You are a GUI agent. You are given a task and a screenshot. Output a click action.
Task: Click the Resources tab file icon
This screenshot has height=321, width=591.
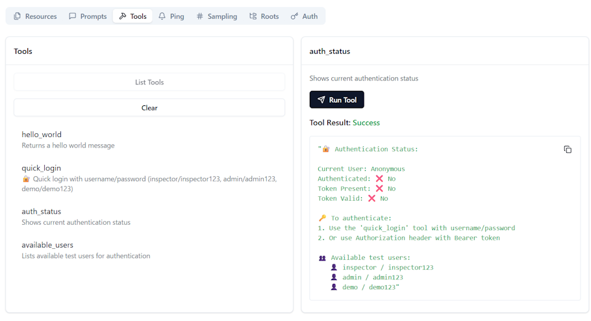(x=18, y=16)
